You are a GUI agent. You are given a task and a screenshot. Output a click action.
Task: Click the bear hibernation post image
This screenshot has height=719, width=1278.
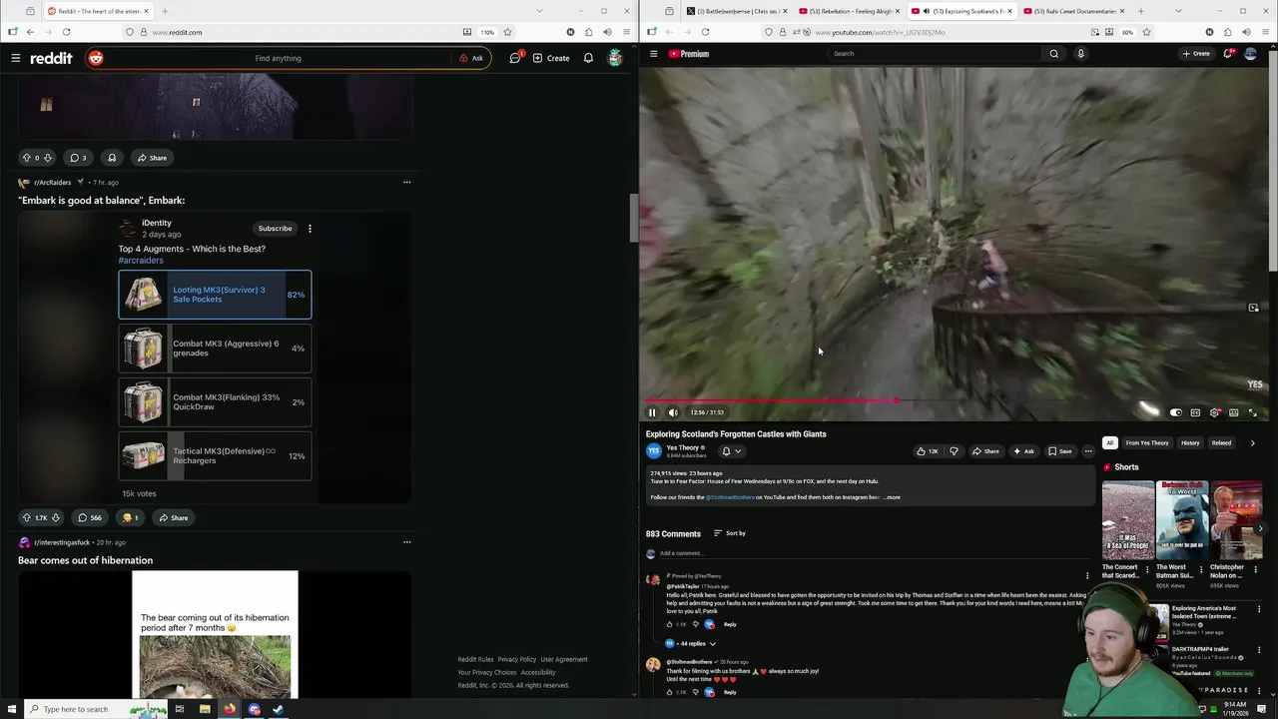pos(215,634)
